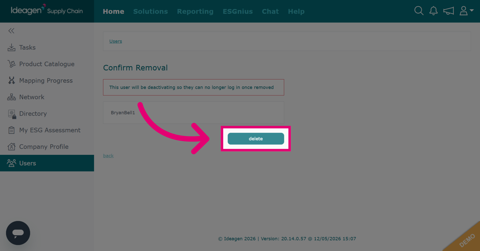Click the back link
The height and width of the screenshot is (251, 480).
pos(108,156)
